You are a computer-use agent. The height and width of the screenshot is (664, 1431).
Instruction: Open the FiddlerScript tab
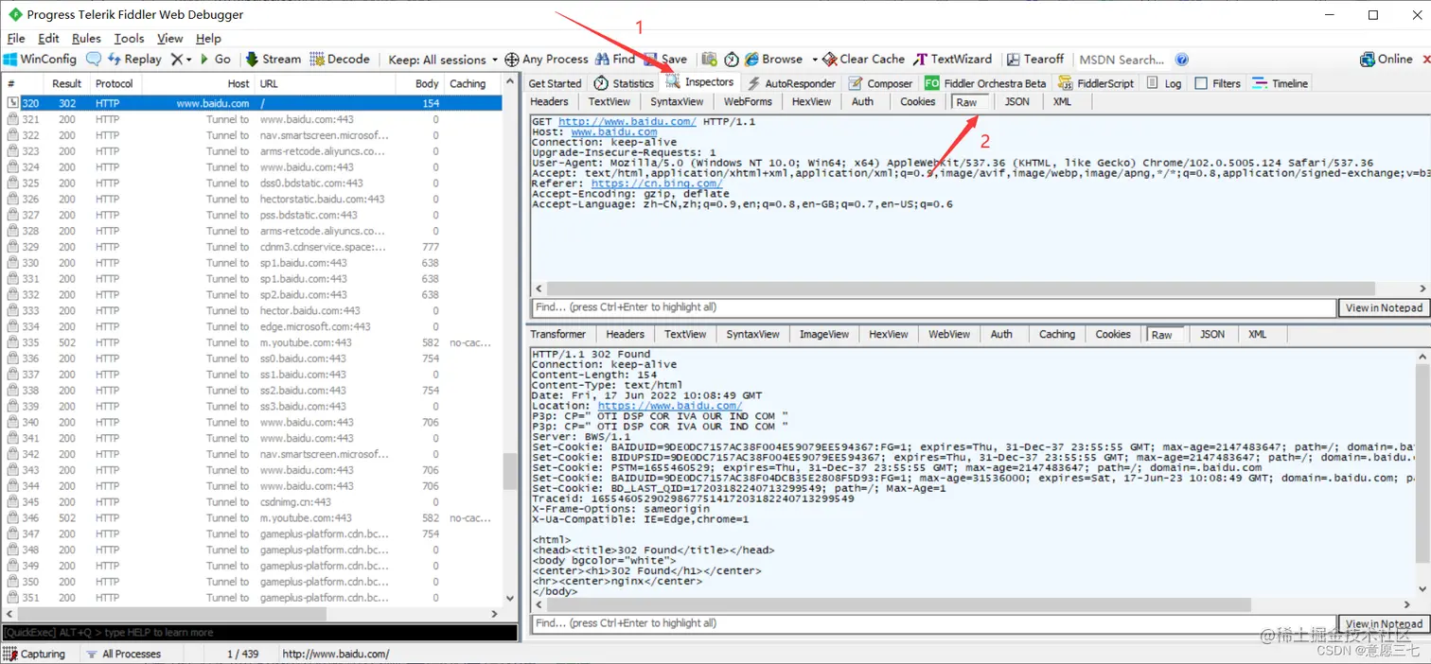coord(1096,83)
